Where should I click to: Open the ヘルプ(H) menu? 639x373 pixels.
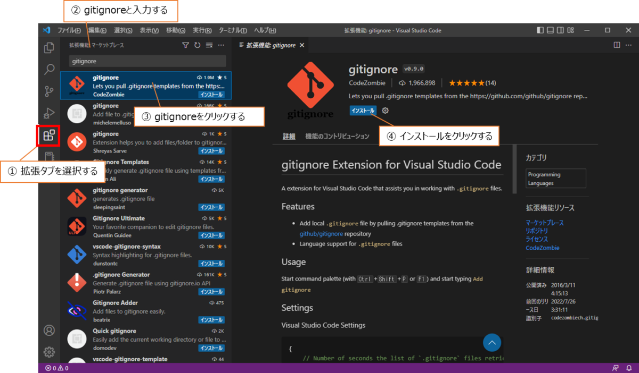coord(265,30)
